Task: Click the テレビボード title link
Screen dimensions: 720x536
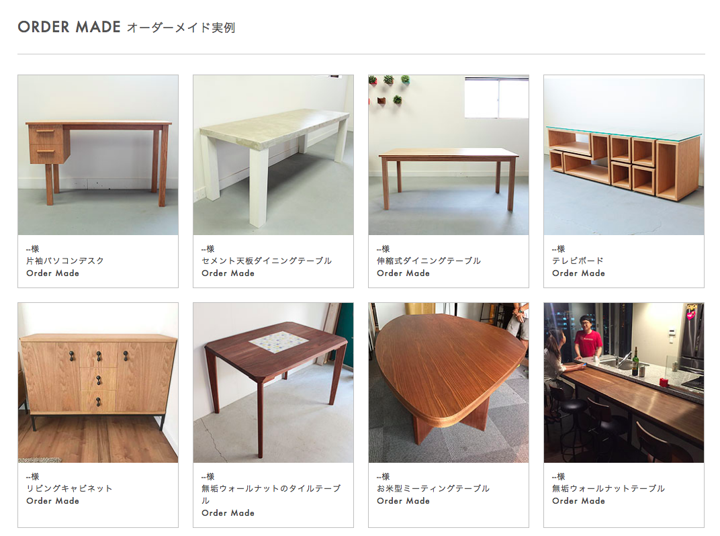Action: click(x=578, y=261)
